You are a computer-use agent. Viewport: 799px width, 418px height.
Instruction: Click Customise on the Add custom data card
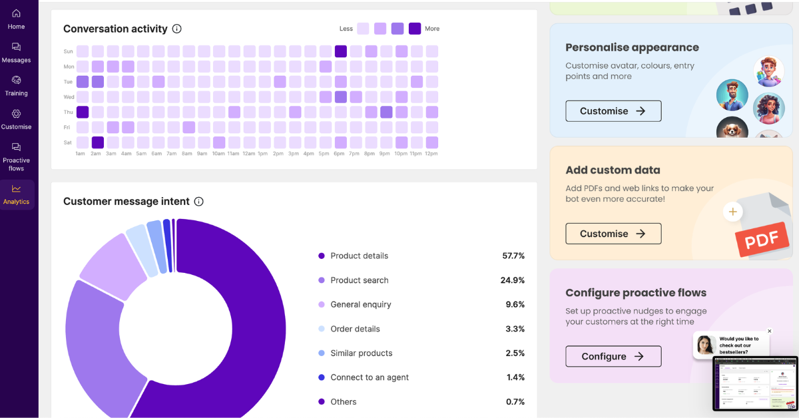coord(613,234)
